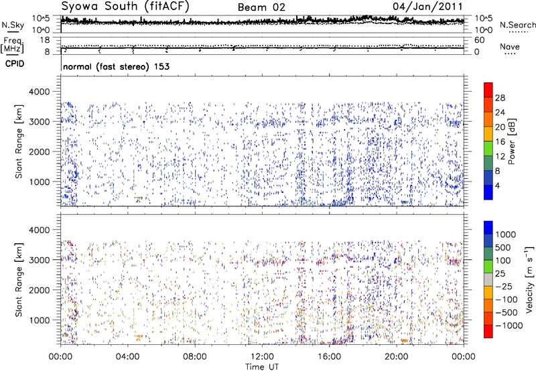This screenshot has height=371, width=536.
Task: Click the '500' velocity colorbar value
Action: (503, 247)
